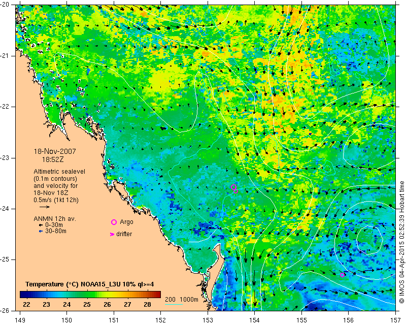Click the "25" color bar value
This screenshot has height=325, width=406.
pyautogui.click(x=87, y=304)
